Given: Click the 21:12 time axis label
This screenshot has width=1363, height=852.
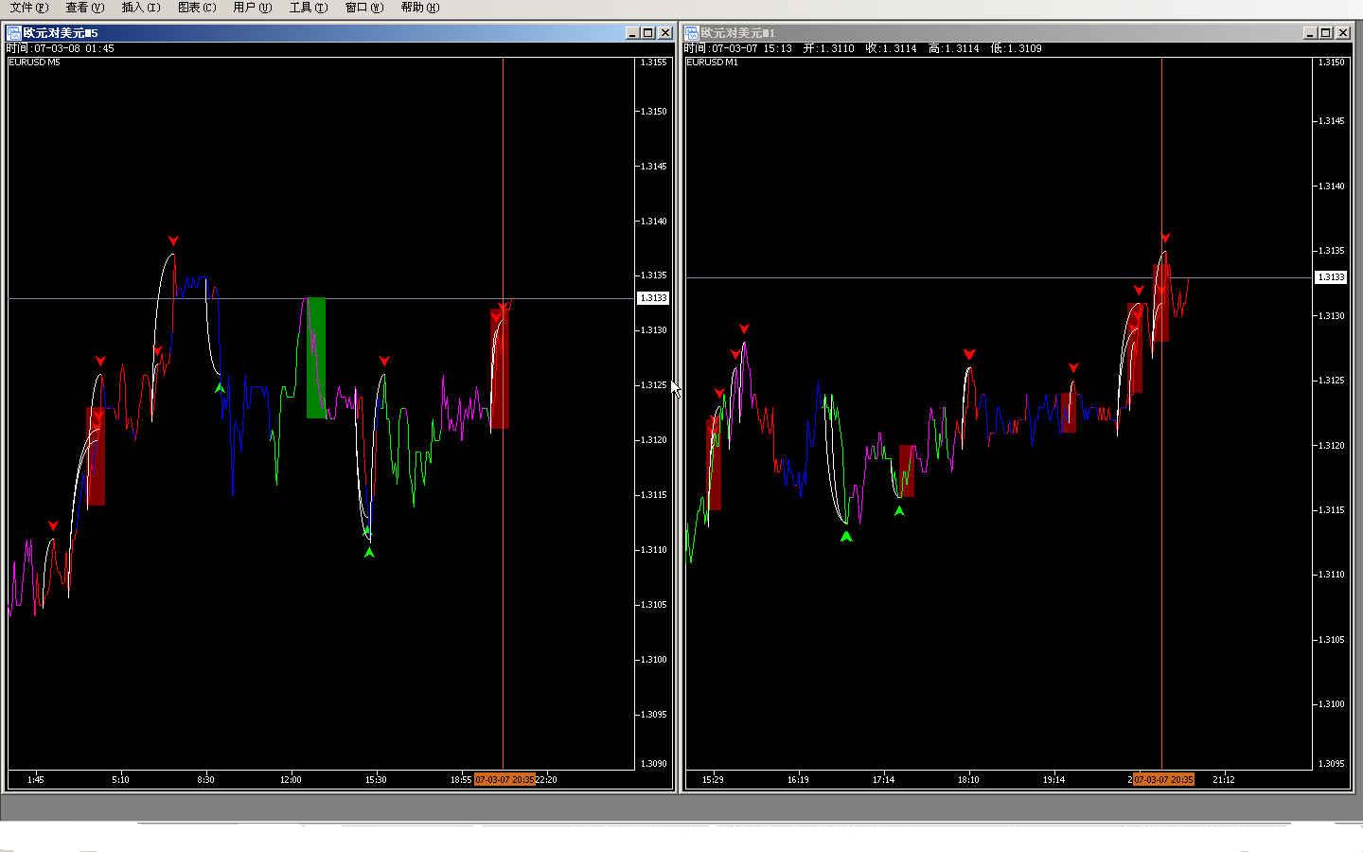Looking at the screenshot, I should [x=1223, y=780].
